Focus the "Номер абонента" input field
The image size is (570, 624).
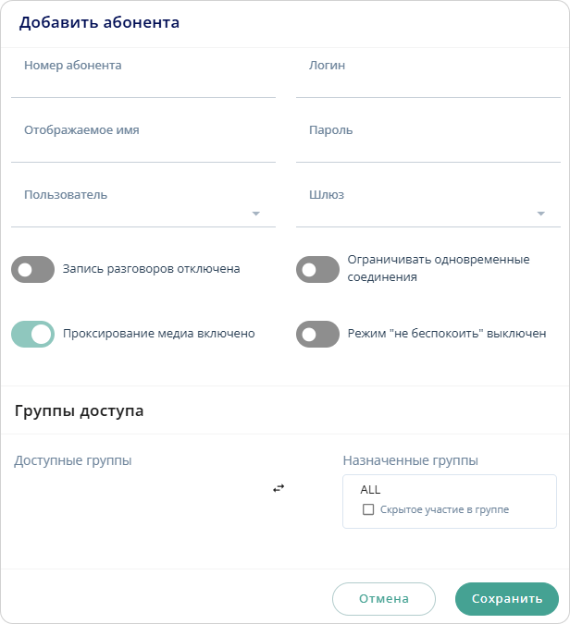pos(143,81)
